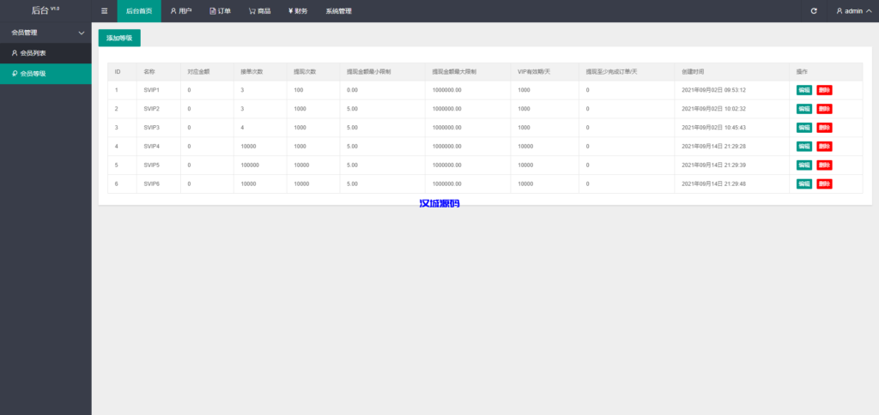Image resolution: width=879 pixels, height=415 pixels.
Task: Click the yen icon beside 财务
Action: pyautogui.click(x=291, y=11)
